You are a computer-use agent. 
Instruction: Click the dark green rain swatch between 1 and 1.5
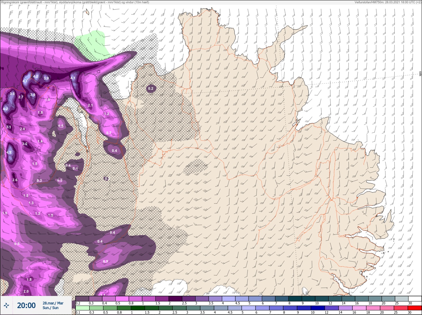tap(138, 308)
